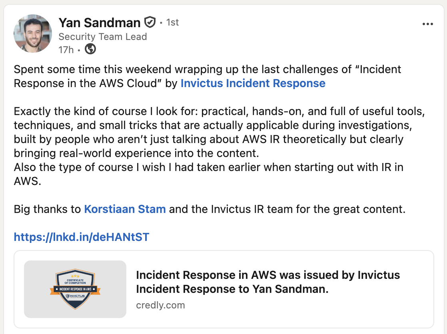The height and width of the screenshot is (334, 447).
Task: Click the Invictus logo inside the badge
Action: pyautogui.click(x=75, y=296)
